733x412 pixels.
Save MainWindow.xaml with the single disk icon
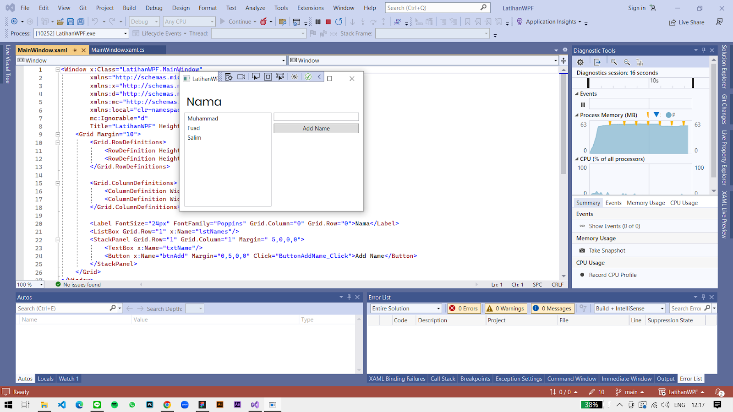tap(71, 22)
